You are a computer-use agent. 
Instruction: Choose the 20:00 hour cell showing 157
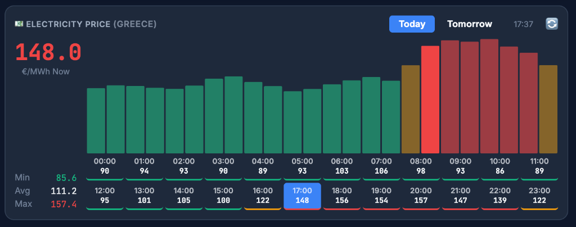(421, 196)
